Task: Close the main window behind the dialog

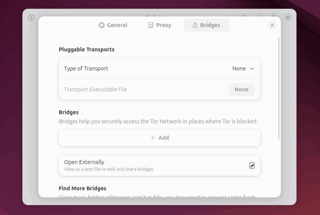Action: pos(288,18)
